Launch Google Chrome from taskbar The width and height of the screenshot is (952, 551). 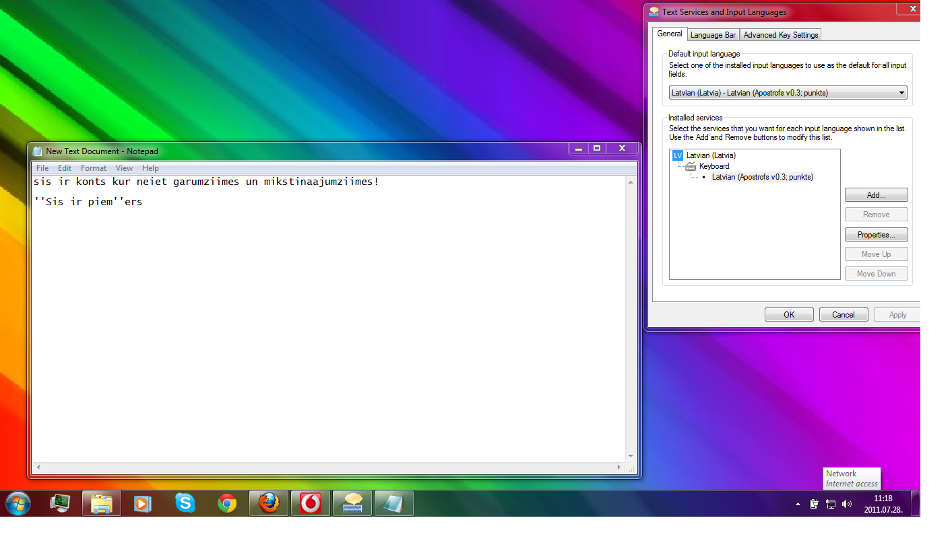tap(227, 503)
